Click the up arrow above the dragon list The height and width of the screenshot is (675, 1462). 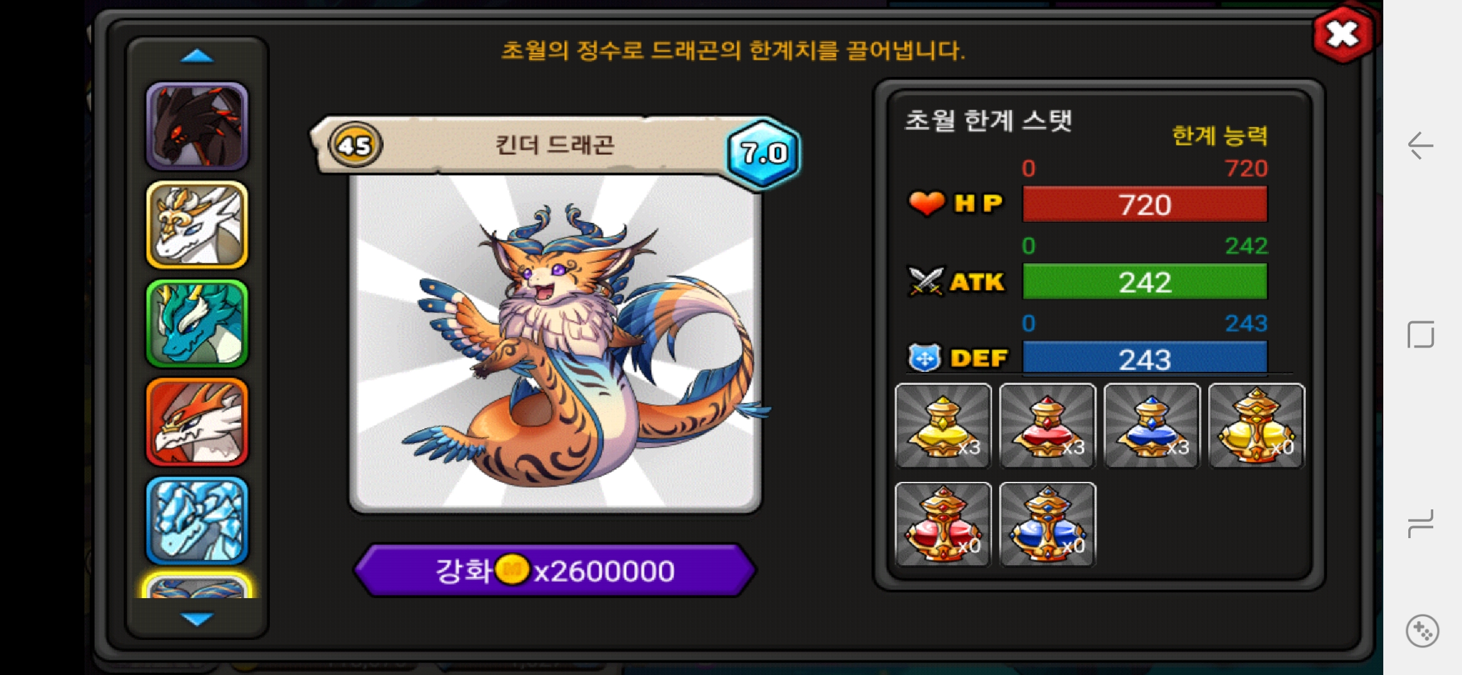197,56
